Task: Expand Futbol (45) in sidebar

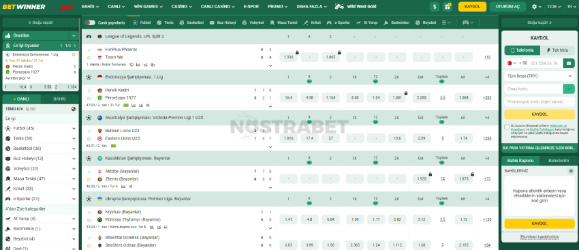Action: [x=74, y=129]
